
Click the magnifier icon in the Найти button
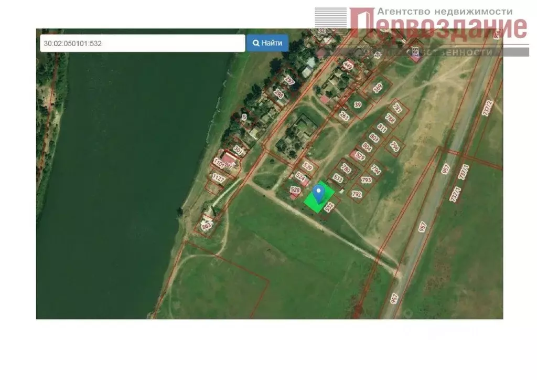[x=256, y=43]
